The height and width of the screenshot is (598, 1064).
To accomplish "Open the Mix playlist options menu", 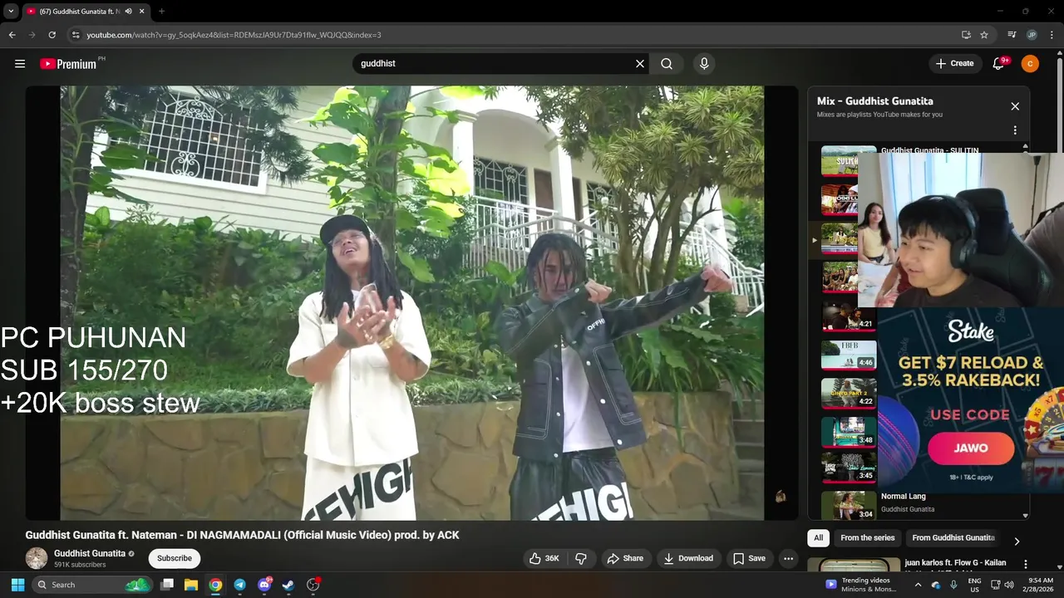I will pos(1015,130).
